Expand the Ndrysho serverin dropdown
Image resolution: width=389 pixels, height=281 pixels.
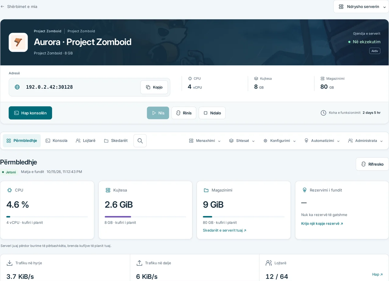pos(361,7)
